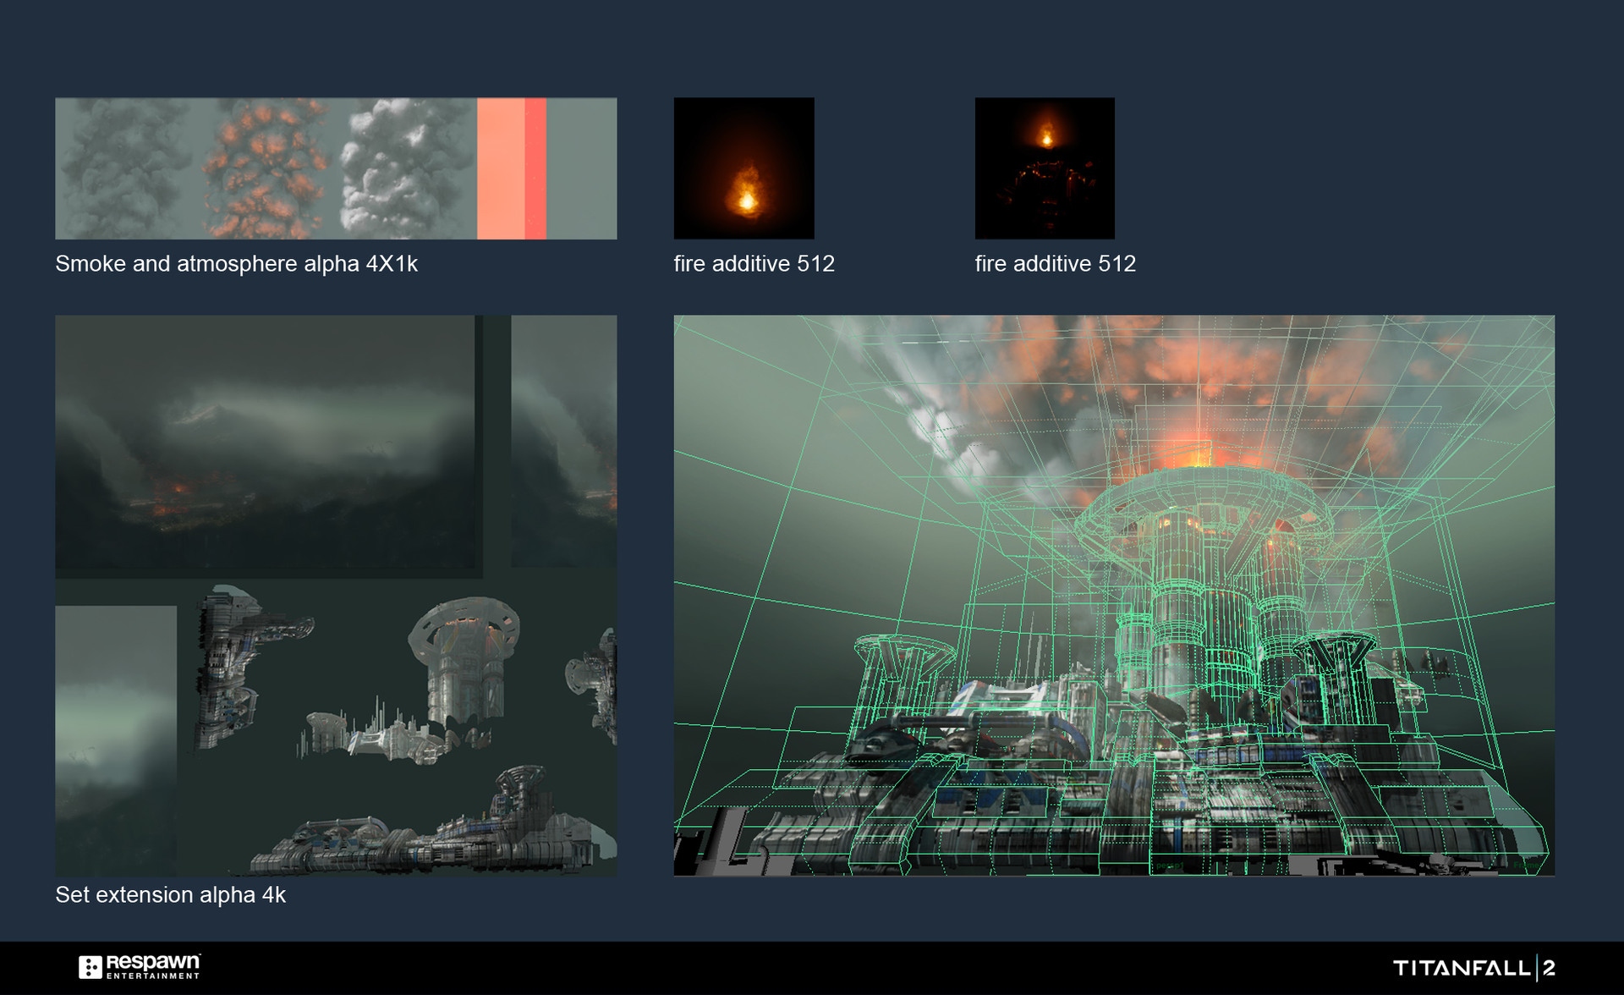
Task: Click the Titanfall 2 logo
Action: coord(1474,968)
